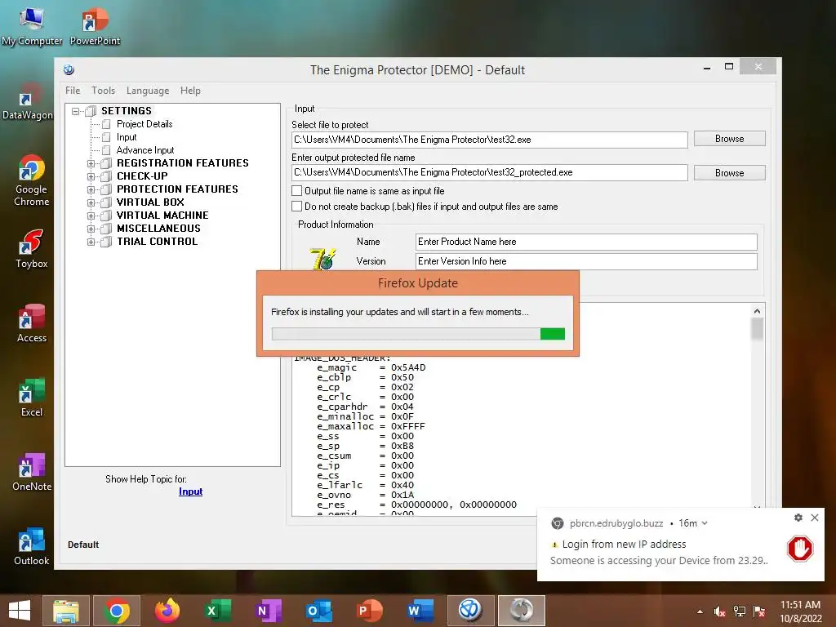Screen dimensions: 836x627
Task: Open the Help menu
Action: (x=190, y=91)
